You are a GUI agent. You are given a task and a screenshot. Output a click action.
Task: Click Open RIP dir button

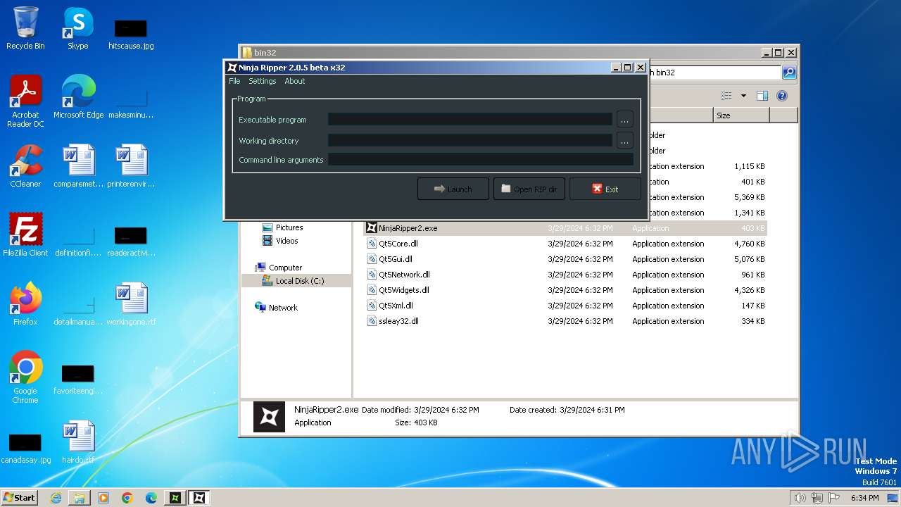[x=529, y=189]
